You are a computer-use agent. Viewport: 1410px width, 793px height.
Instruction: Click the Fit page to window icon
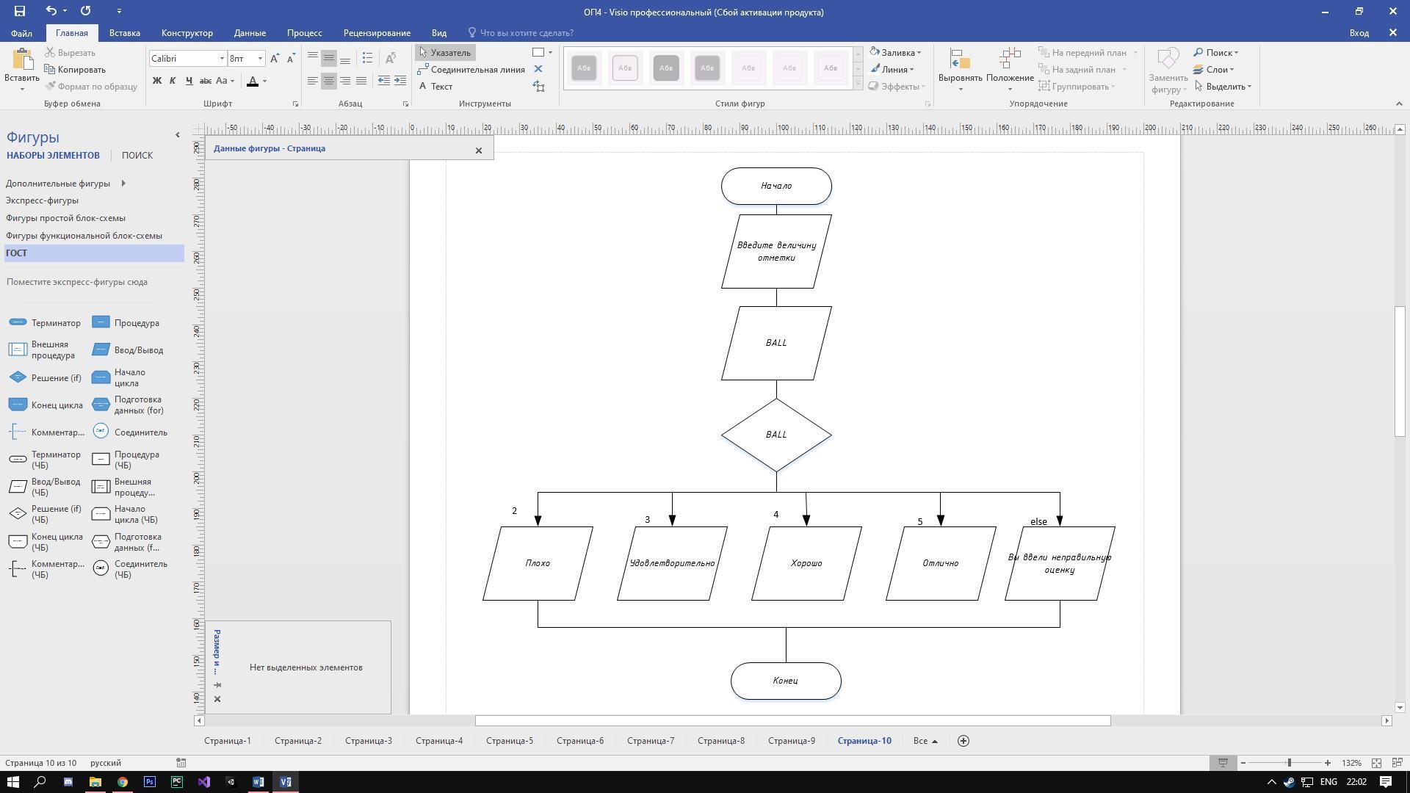[1376, 763]
